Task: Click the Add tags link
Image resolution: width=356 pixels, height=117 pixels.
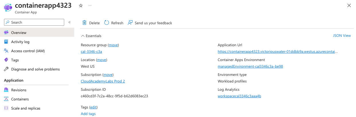Action: tap(88, 114)
